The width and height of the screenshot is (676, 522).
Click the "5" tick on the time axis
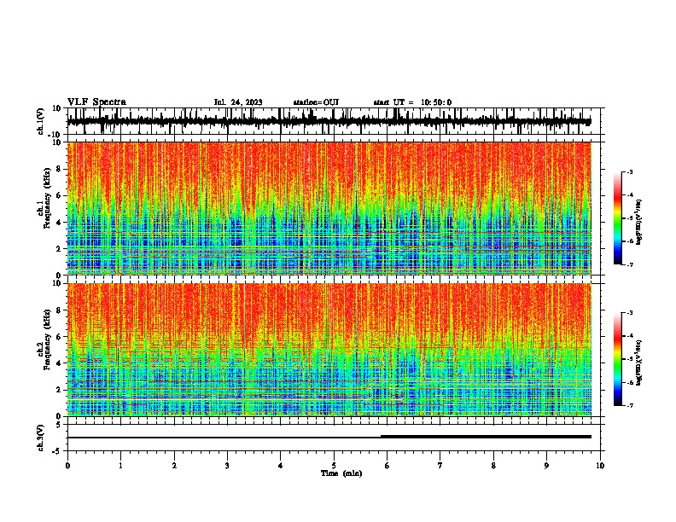click(334, 466)
